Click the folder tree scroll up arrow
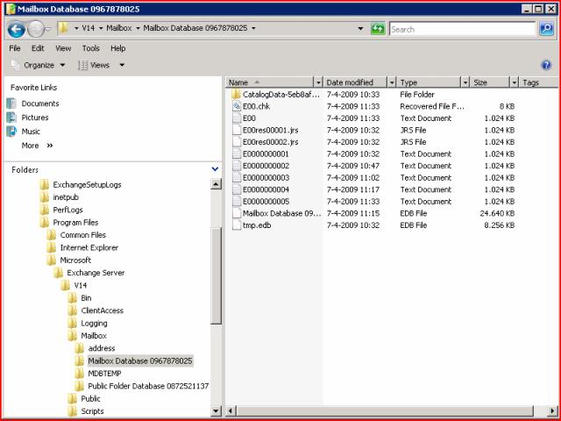The width and height of the screenshot is (561, 421). click(216, 184)
